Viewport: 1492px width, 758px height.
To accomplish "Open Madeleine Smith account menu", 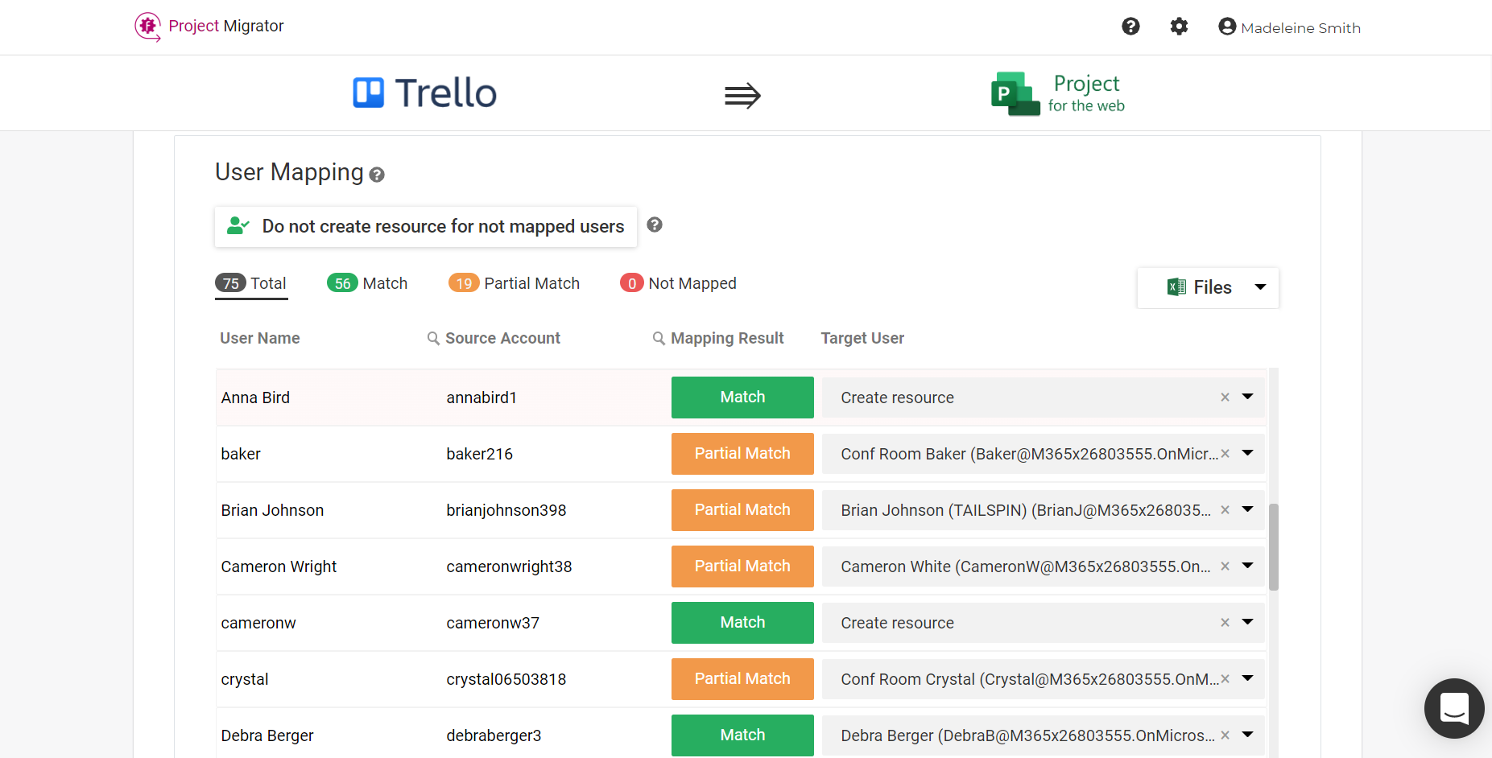I will 1289,27.
